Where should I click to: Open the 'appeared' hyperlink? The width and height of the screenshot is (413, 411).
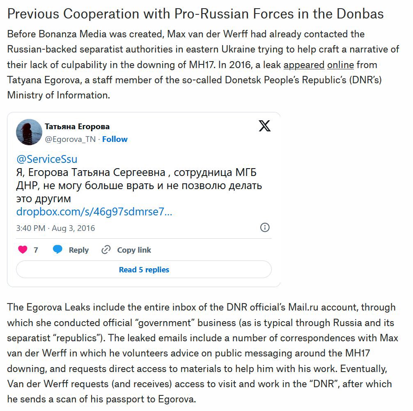304,65
